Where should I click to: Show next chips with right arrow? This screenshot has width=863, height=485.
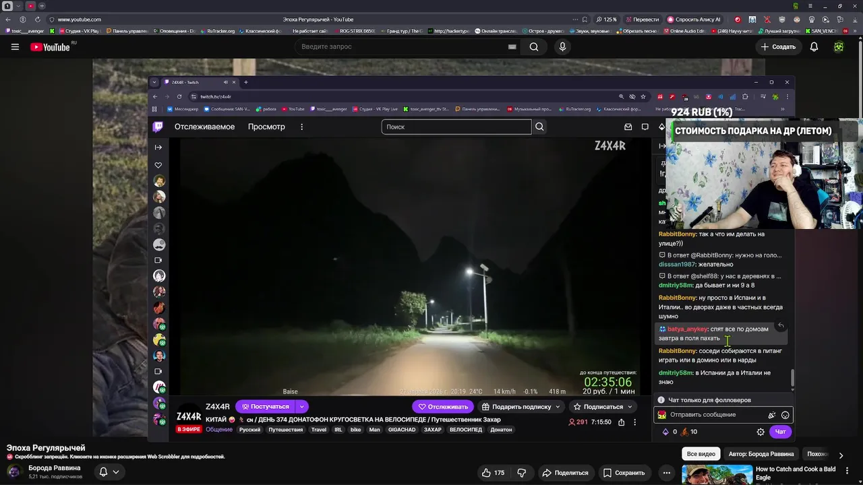841,455
